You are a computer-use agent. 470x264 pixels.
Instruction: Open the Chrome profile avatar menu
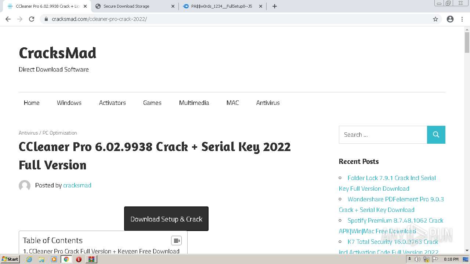click(x=450, y=19)
